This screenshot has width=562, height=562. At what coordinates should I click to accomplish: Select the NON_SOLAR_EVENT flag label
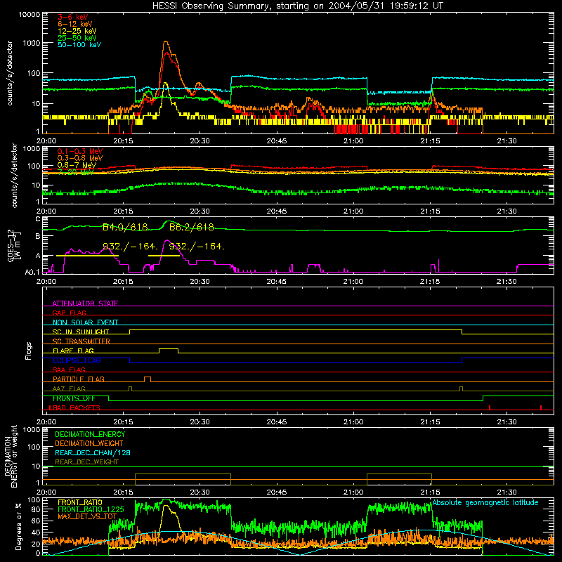click(85, 322)
